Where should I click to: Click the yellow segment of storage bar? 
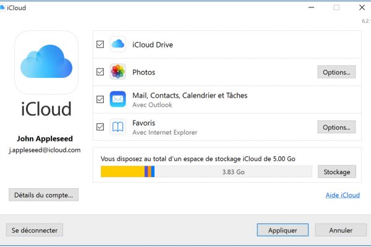click(122, 172)
